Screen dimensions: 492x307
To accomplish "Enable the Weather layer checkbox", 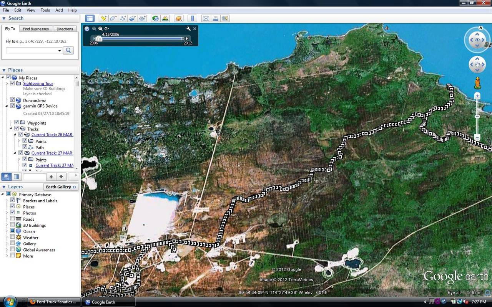I will click(x=13, y=237).
